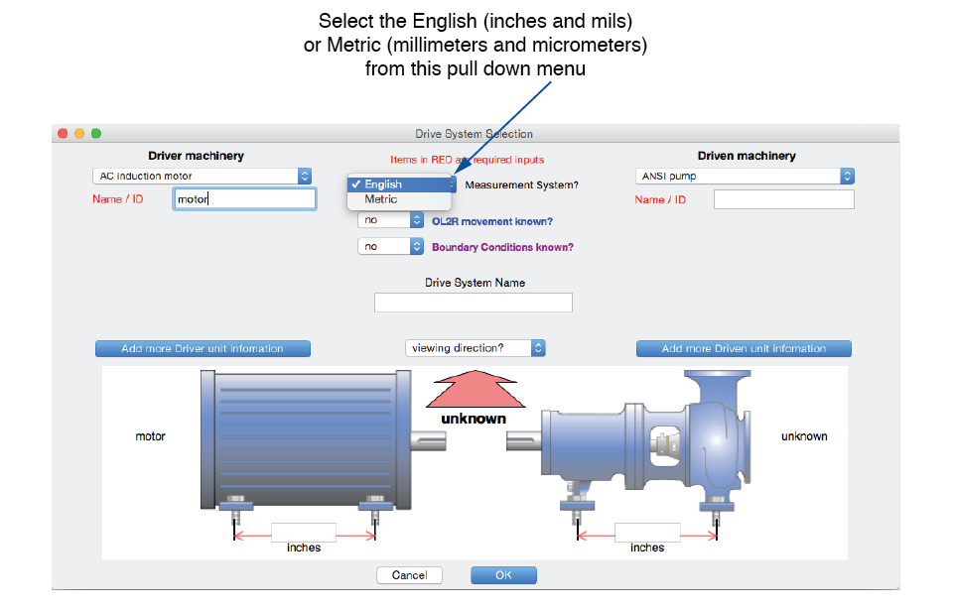Click the 'Boundary Conditions known?' label
Image resolution: width=953 pixels, height=611 pixels.
(502, 247)
